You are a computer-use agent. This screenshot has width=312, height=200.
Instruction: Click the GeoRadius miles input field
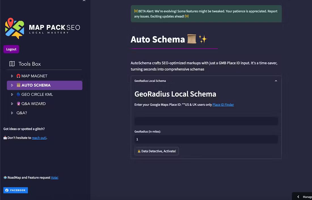206,139
